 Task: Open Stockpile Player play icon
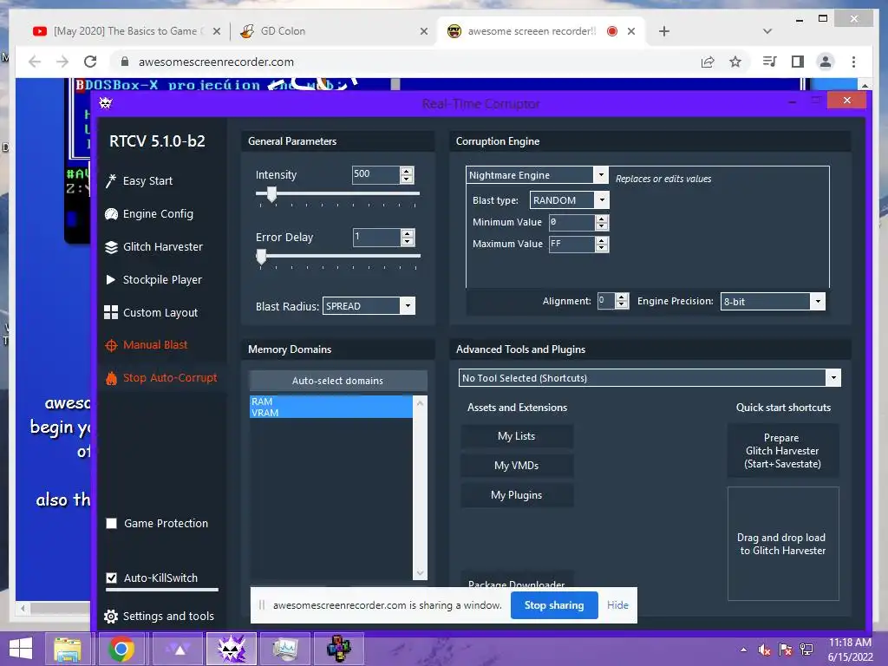coord(111,280)
